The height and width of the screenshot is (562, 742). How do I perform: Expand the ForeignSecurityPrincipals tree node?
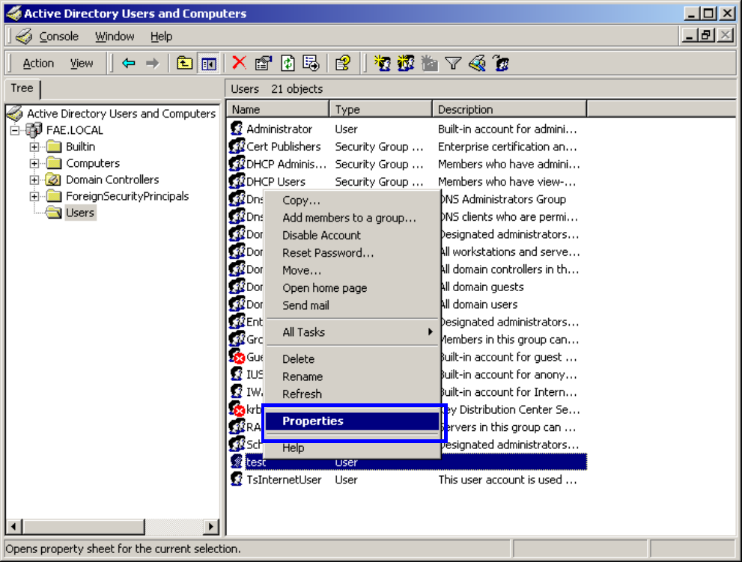[x=34, y=196]
